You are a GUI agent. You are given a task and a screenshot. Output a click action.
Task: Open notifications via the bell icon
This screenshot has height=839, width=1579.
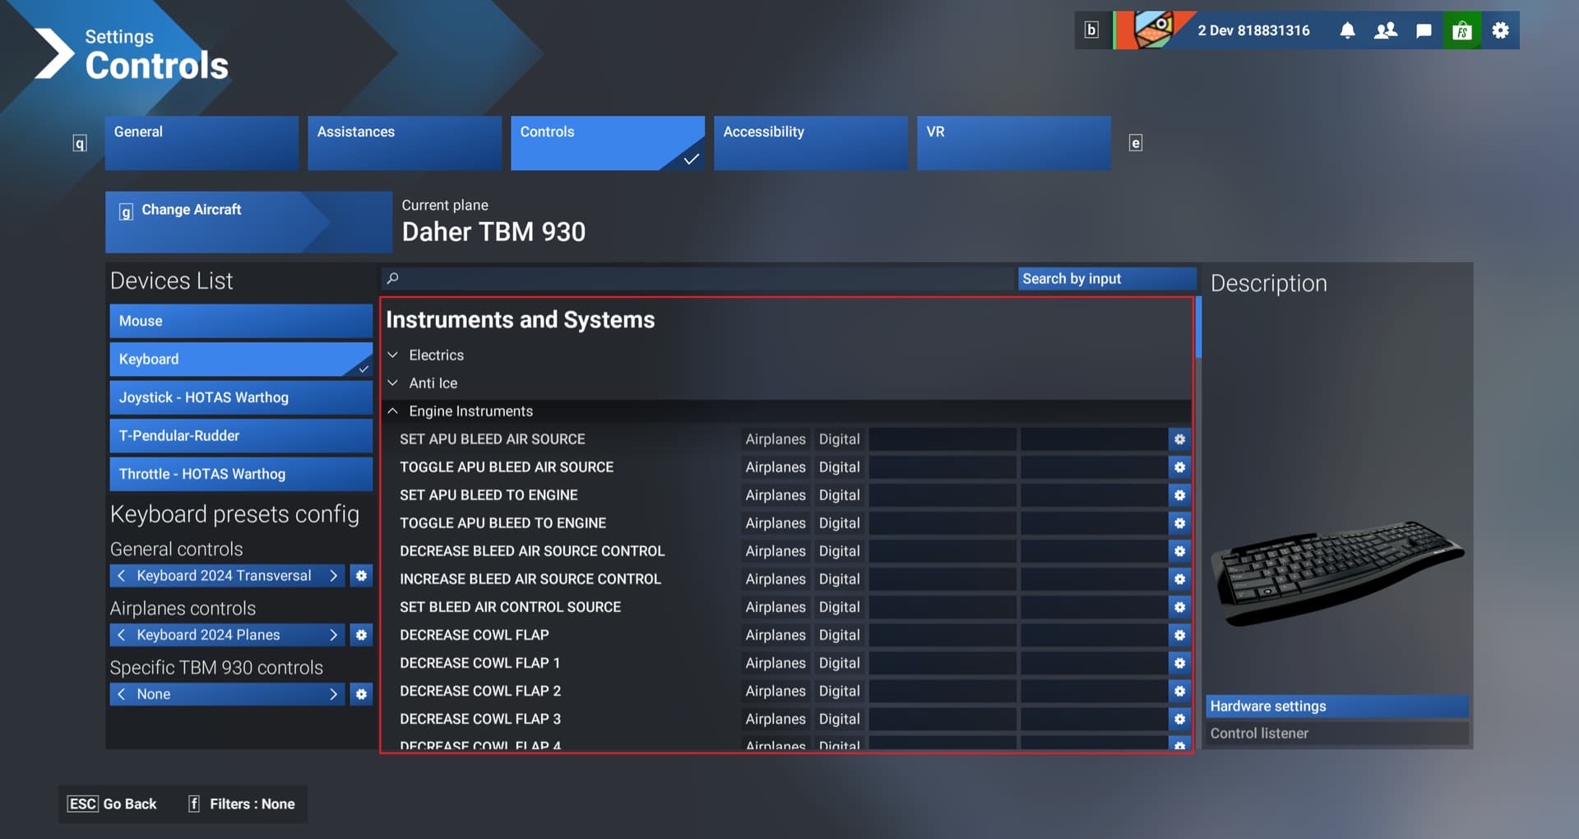pos(1347,30)
